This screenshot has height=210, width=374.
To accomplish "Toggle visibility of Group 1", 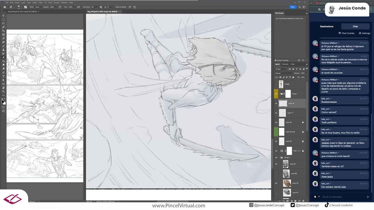I will (276, 94).
